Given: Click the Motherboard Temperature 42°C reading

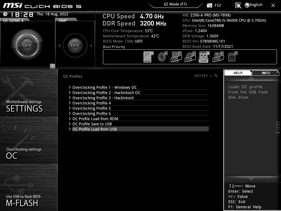Looking at the screenshot, I should (131, 36).
